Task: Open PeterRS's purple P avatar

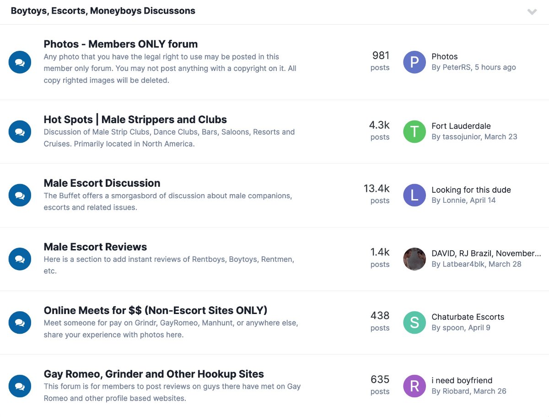Action: point(414,62)
